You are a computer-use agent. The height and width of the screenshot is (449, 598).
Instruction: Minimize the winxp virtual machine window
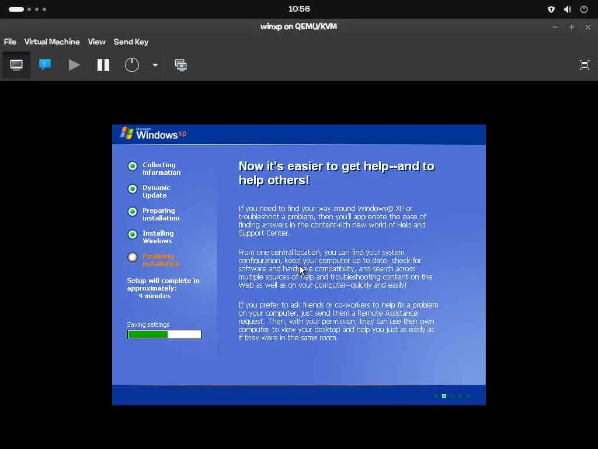click(555, 27)
